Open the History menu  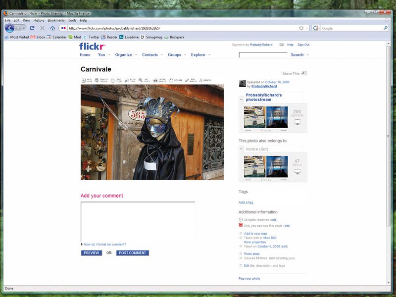(39, 20)
